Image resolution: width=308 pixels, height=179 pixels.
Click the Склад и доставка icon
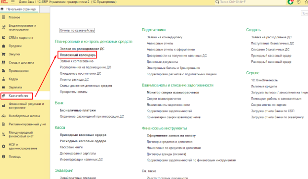pos(3,62)
